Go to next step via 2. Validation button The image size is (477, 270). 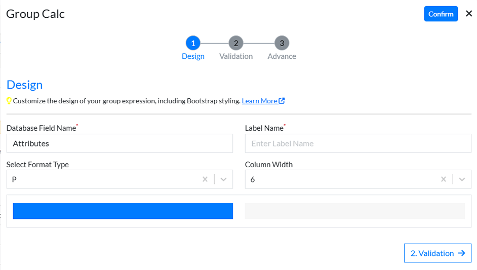coord(438,253)
